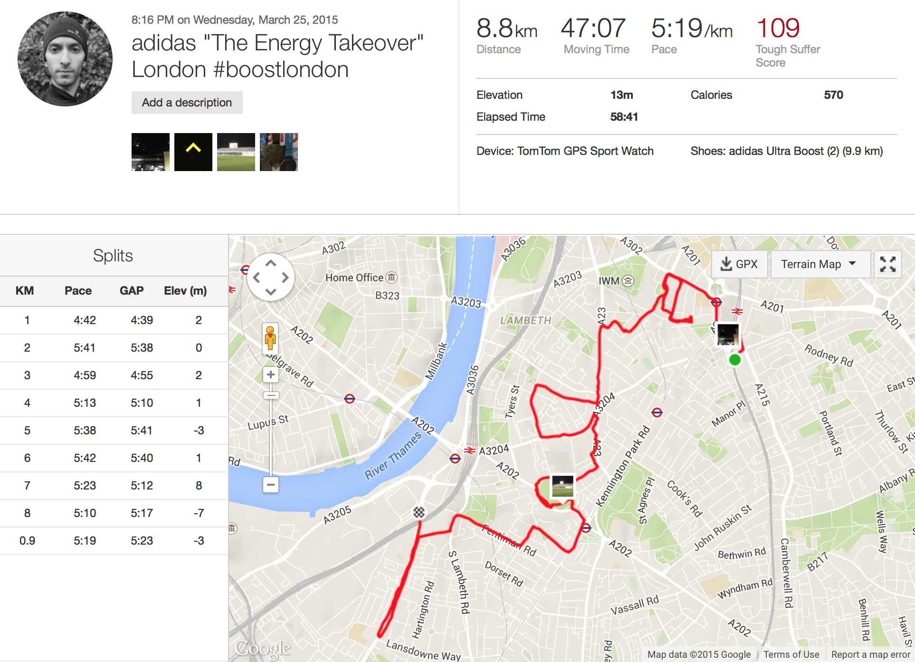Click the green start marker on route

735,360
